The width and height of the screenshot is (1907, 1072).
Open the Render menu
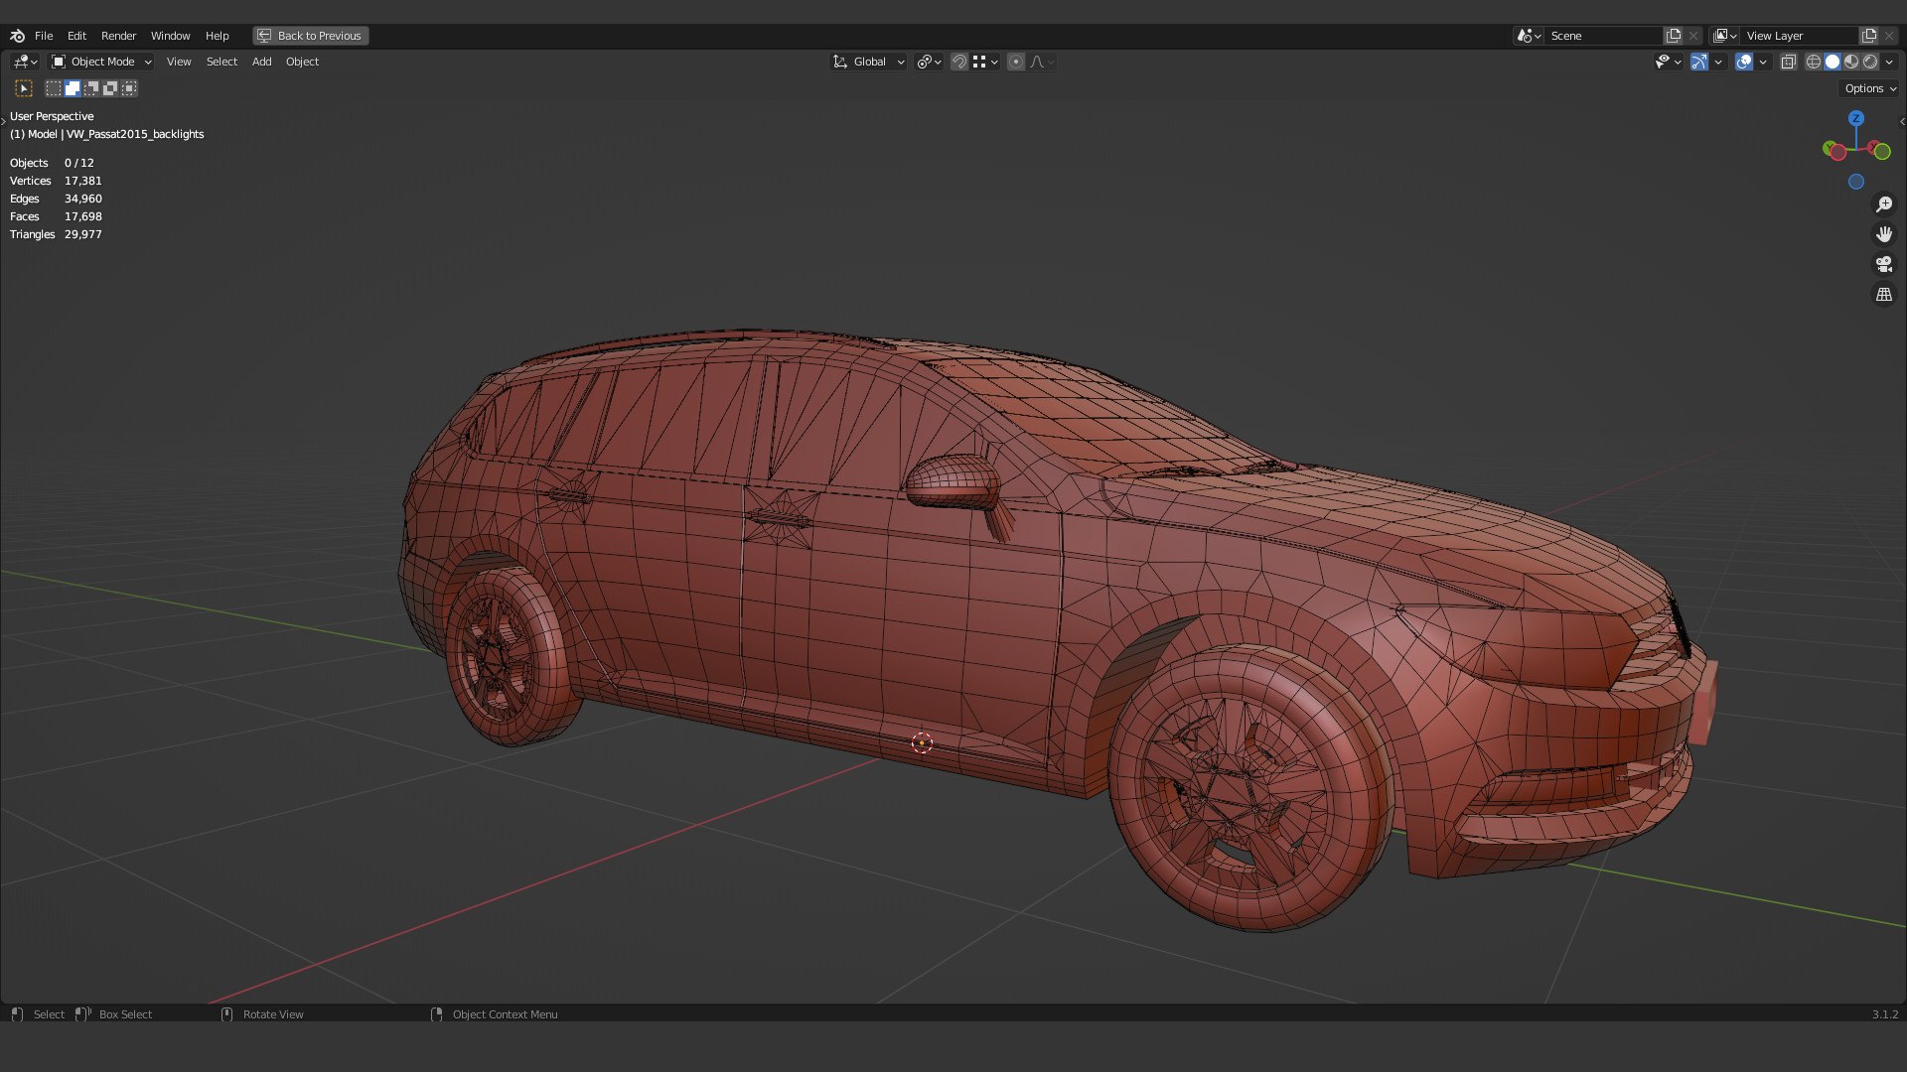pyautogui.click(x=118, y=36)
